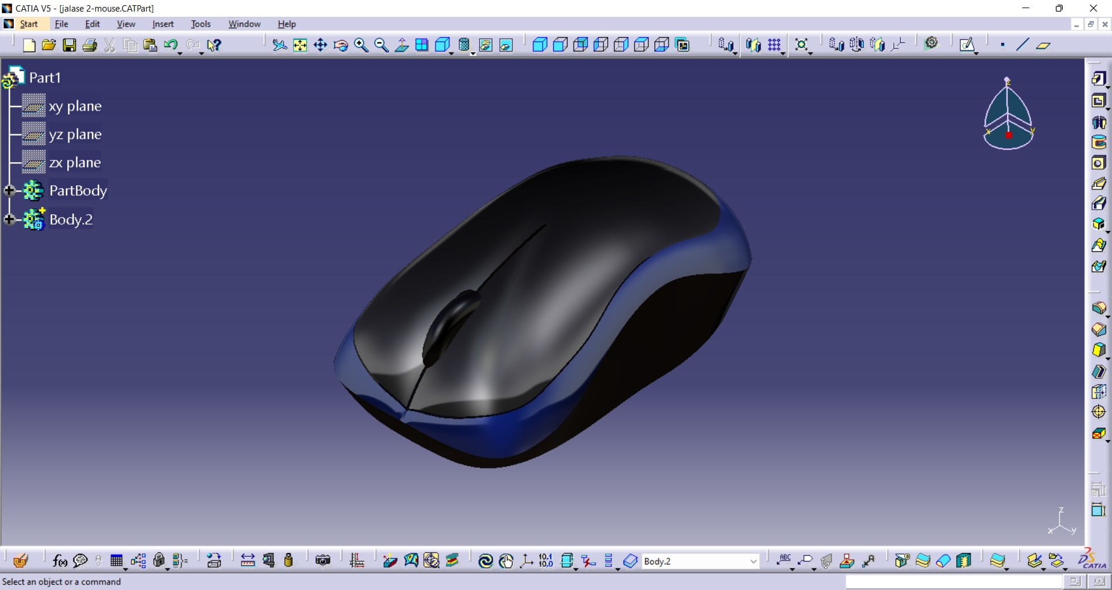Open the Insert menu
The image size is (1112, 590).
pos(163,24)
